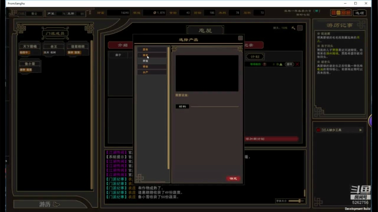Close the 选择产品 dialog
Viewport: 378px width, 212px height.
tap(240, 38)
